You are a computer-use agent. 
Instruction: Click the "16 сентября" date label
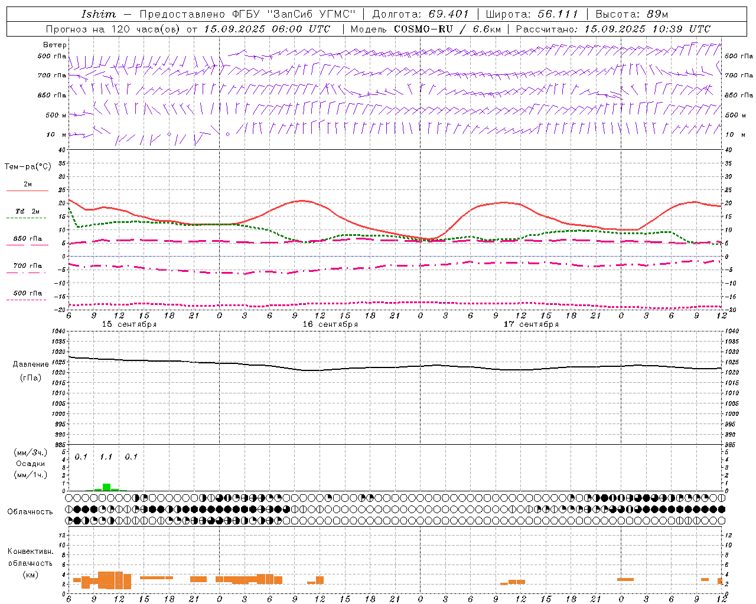pos(330,324)
